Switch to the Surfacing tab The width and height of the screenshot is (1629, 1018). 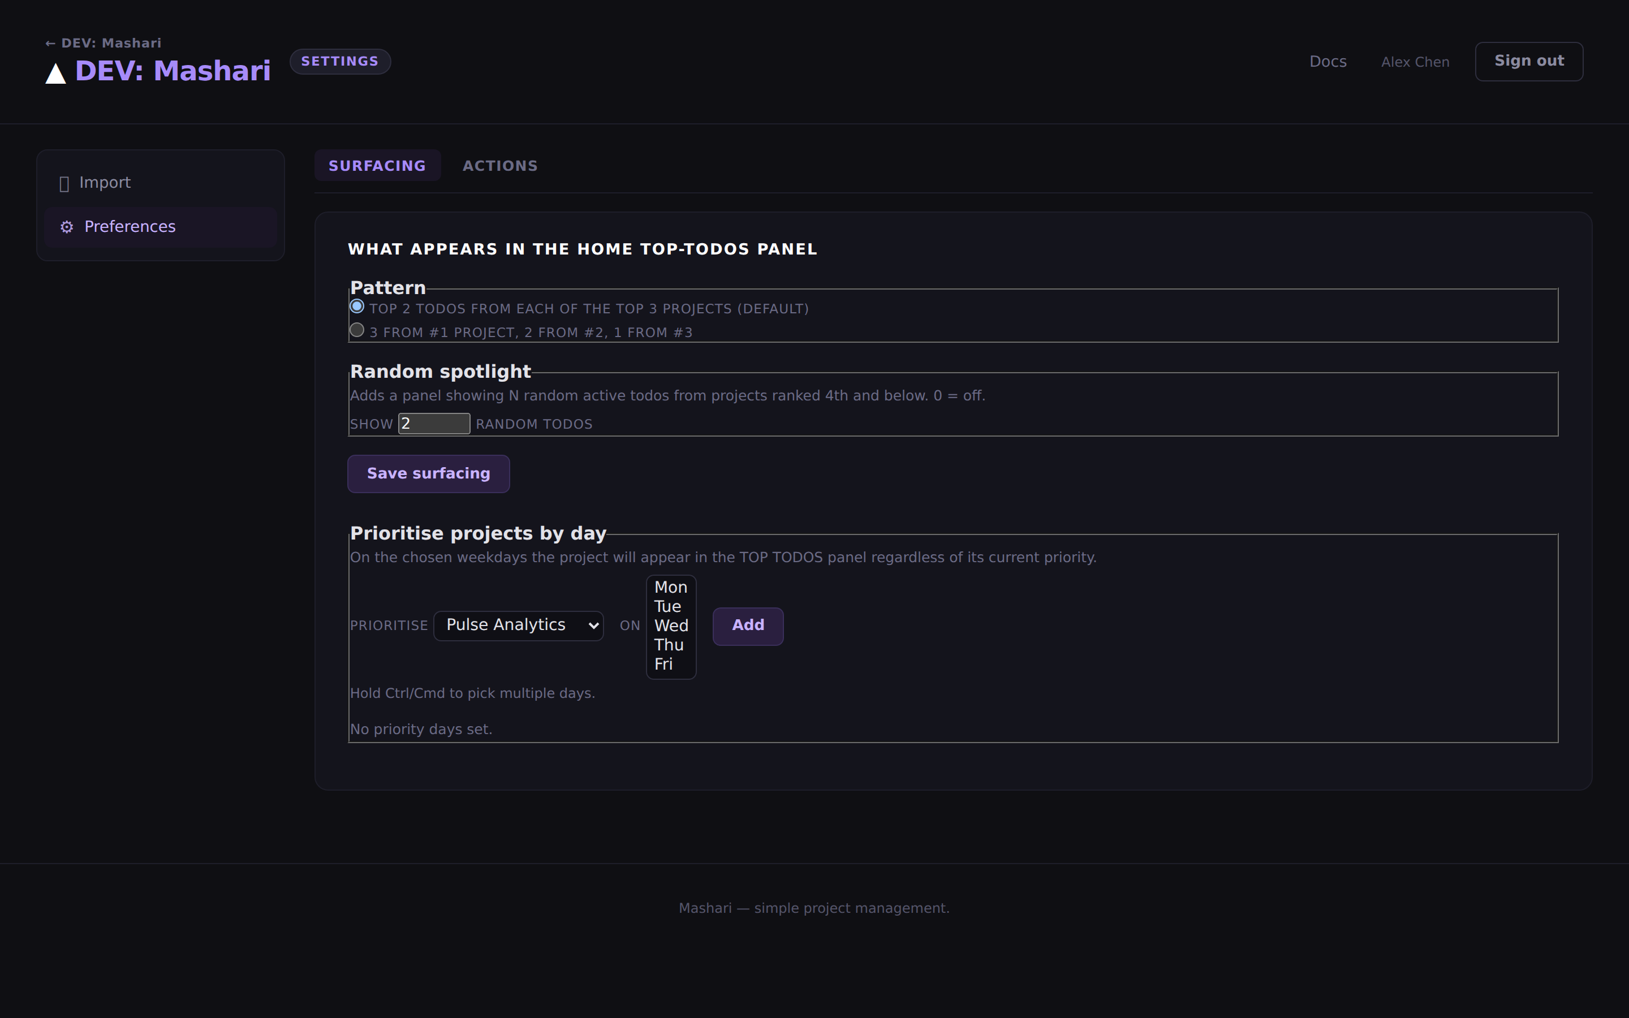pos(377,166)
